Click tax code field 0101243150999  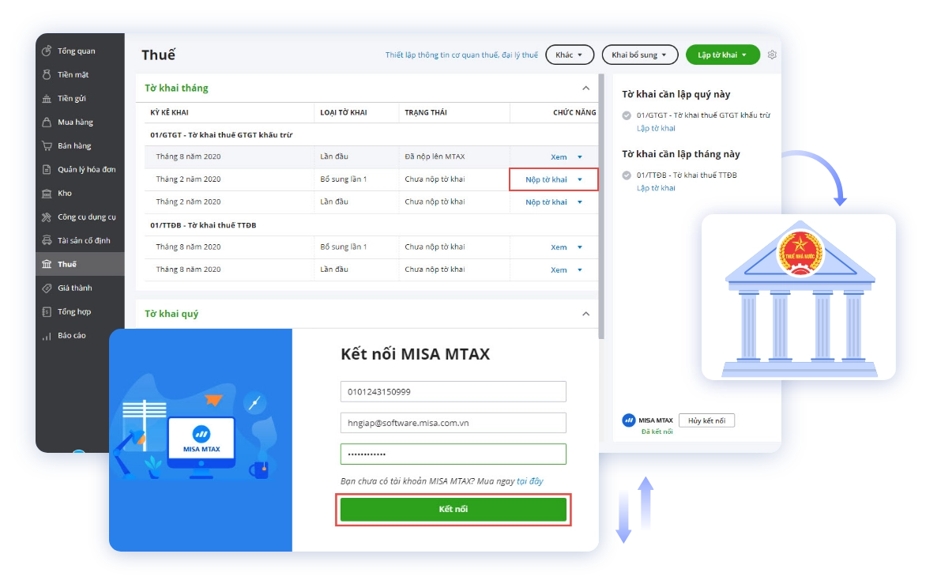453,391
